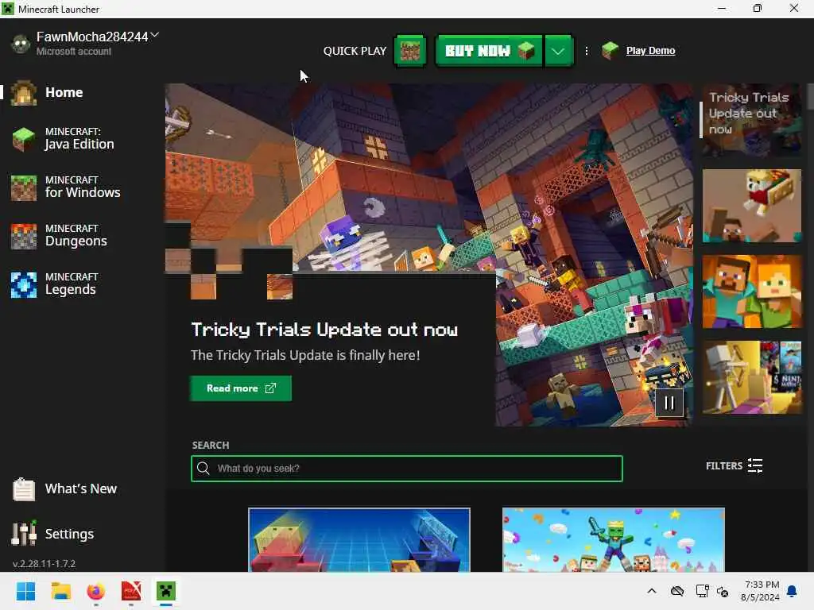Image resolution: width=814 pixels, height=610 pixels.
Task: Click the Minecraft creeper taskbar icon
Action: pyautogui.click(x=166, y=591)
